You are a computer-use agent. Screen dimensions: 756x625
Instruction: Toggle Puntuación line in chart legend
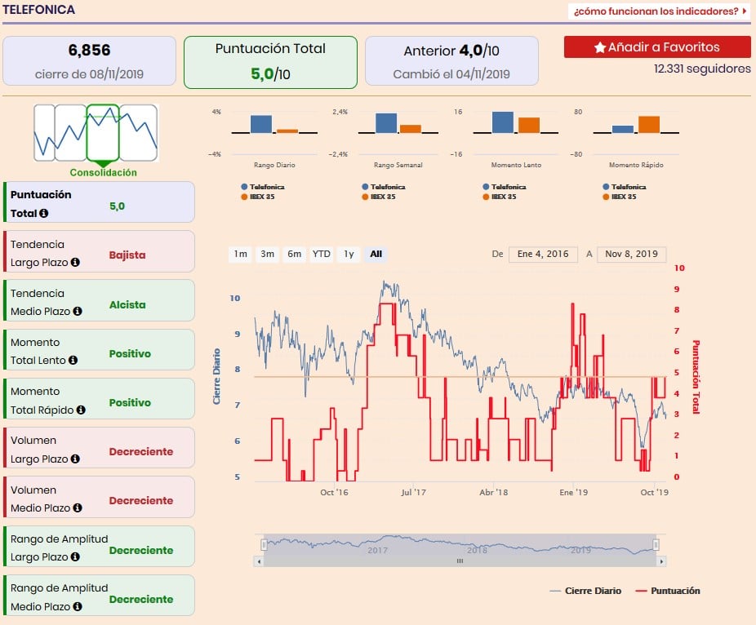[668, 591]
